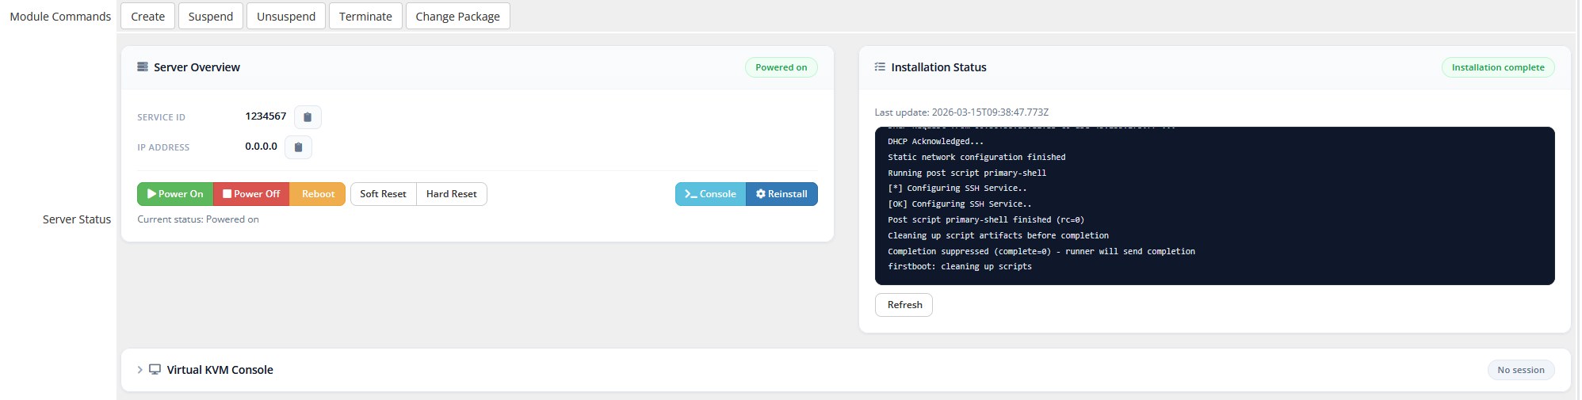This screenshot has height=400, width=1582.
Task: Power on the server
Action: click(x=175, y=194)
